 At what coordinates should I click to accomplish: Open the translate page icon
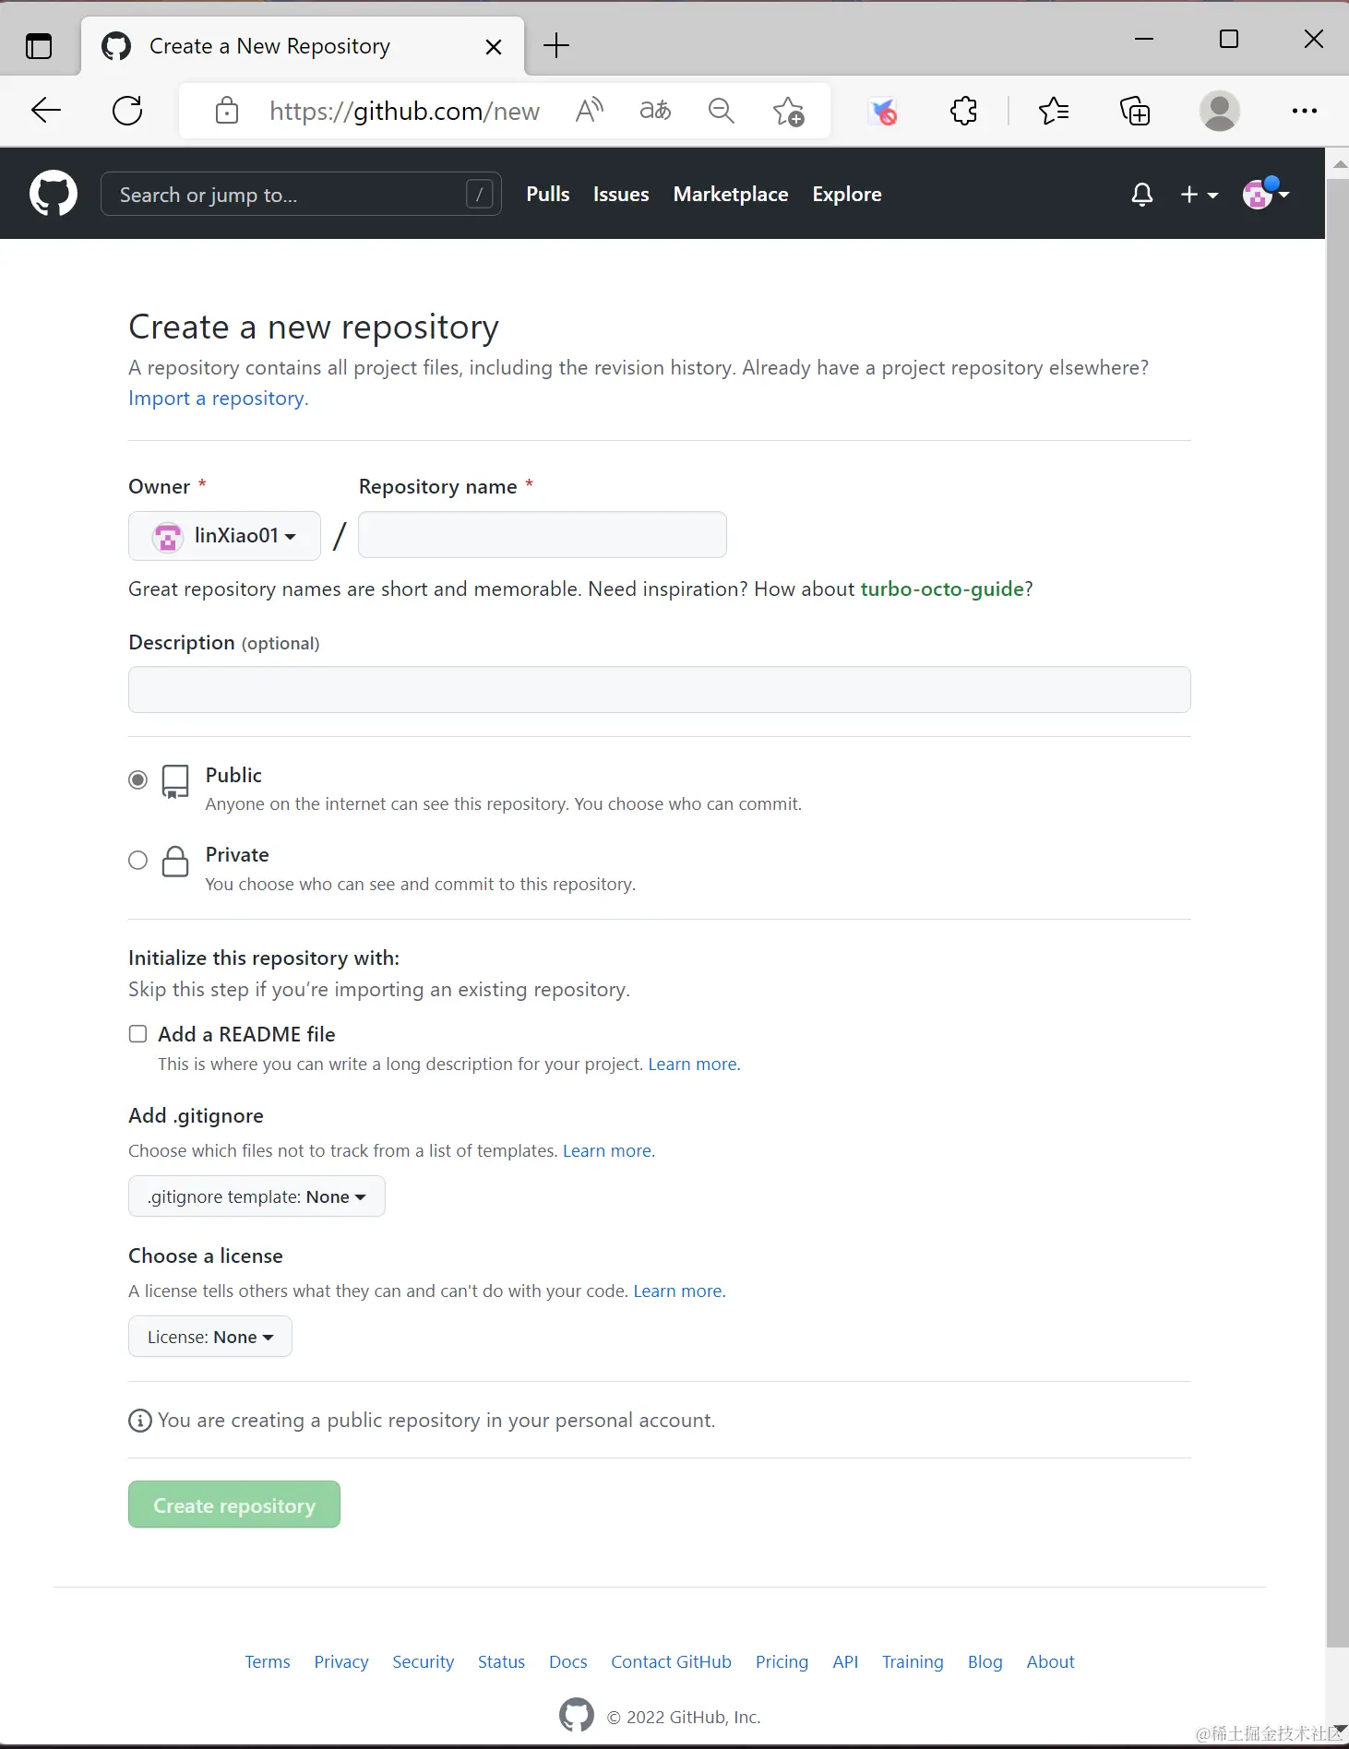click(x=655, y=112)
